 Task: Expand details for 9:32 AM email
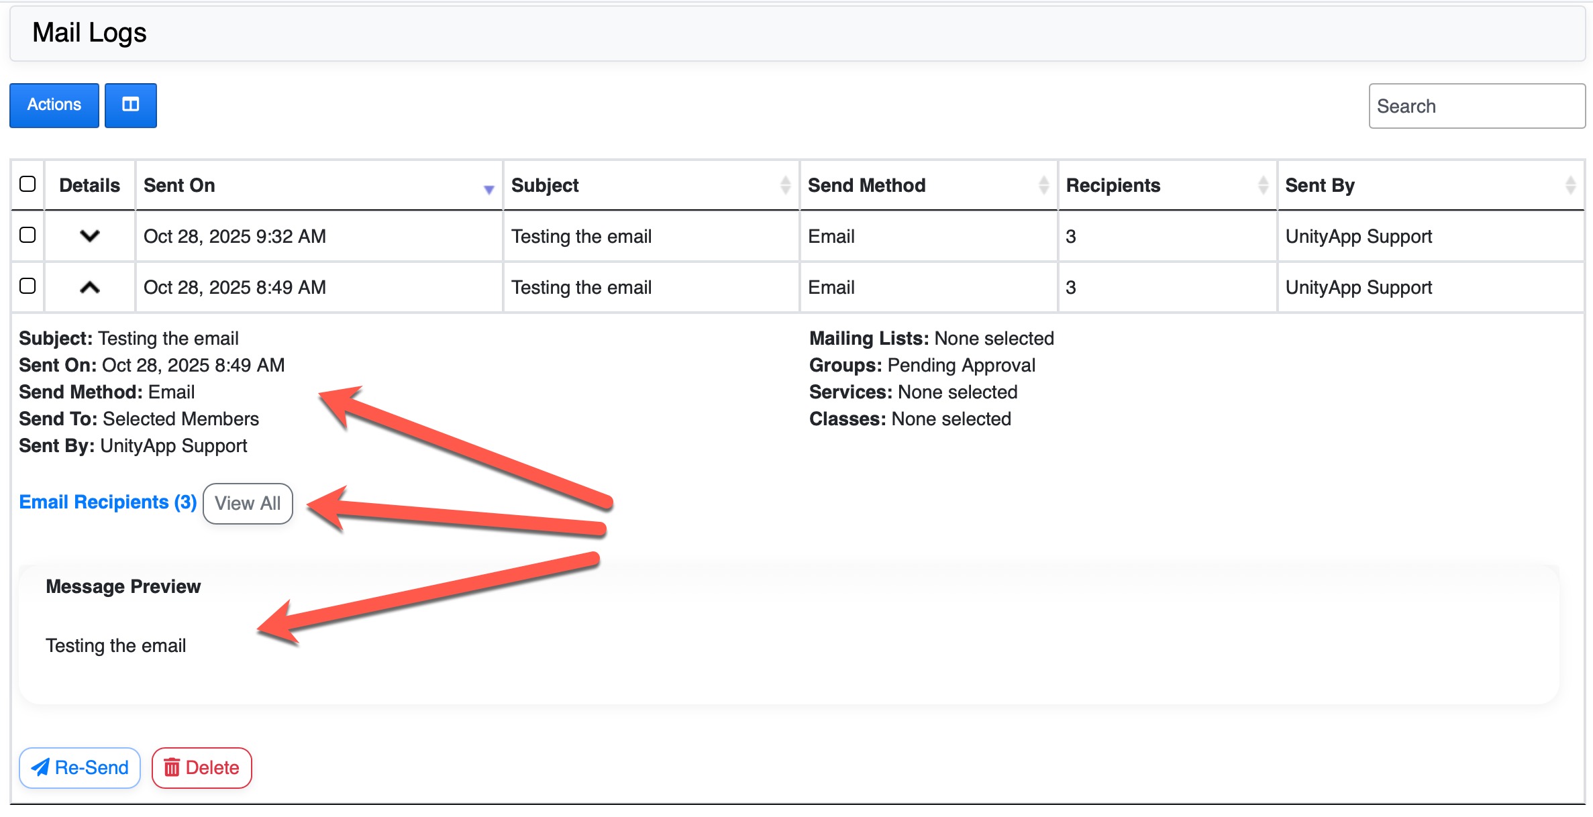tap(89, 236)
